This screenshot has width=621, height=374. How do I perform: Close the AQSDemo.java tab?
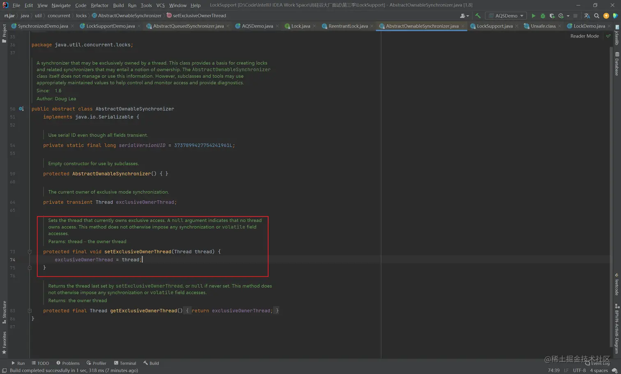pyautogui.click(x=277, y=26)
